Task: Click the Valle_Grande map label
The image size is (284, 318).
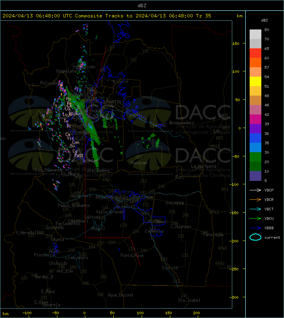Action: 110,212
